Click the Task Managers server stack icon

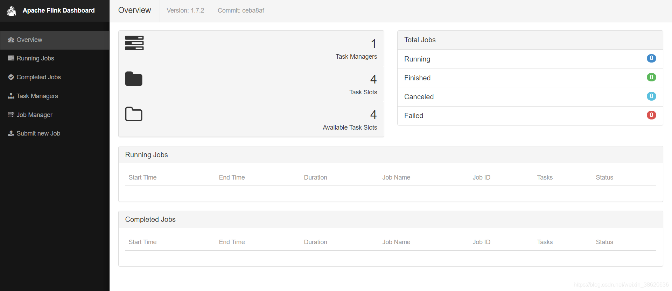(134, 43)
